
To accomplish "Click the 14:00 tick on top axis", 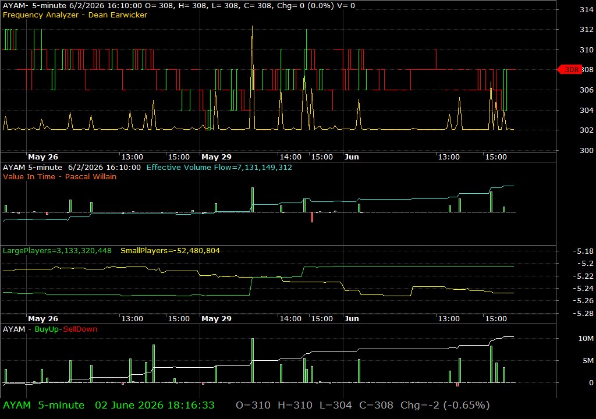I will tap(290, 157).
